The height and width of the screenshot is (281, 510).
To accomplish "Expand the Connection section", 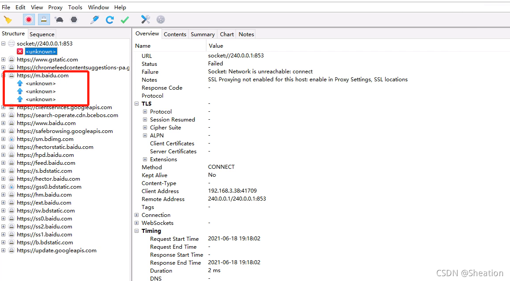I will (x=137, y=215).
